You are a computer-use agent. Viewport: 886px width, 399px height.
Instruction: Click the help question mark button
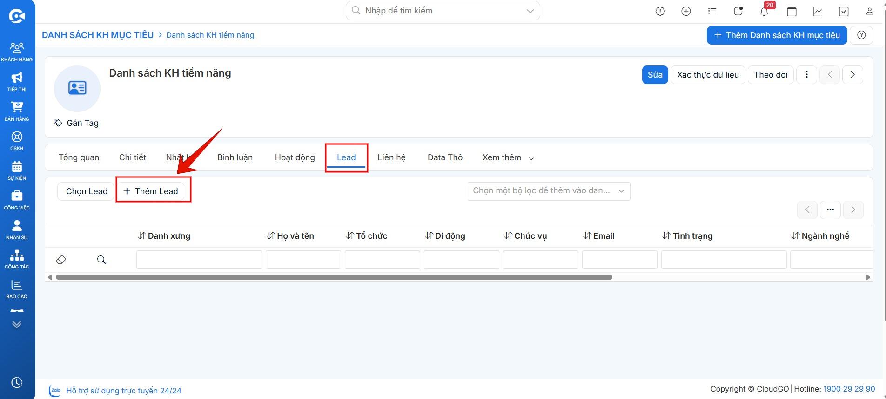(861, 35)
